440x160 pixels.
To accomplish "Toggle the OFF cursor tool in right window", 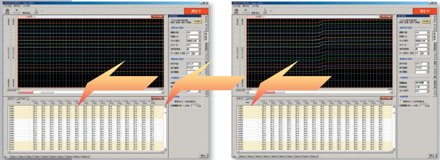I will coord(264,11).
